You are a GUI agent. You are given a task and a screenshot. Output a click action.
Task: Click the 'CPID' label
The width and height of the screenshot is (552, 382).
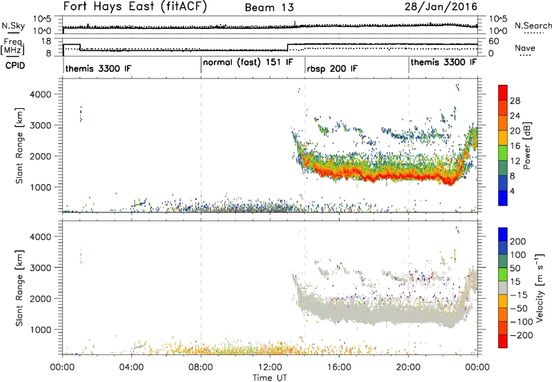click(x=15, y=66)
